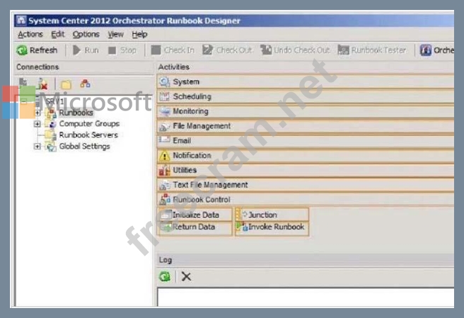Click the Runbook Control category icon
The height and width of the screenshot is (318, 464).
164,200
